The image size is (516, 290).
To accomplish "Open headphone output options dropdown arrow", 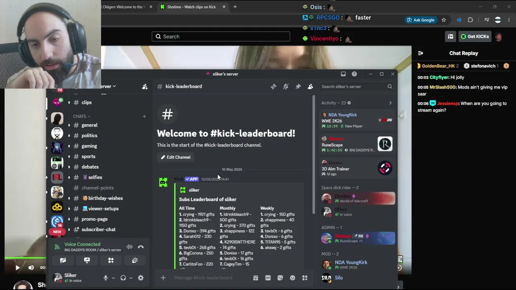I will pos(131,278).
